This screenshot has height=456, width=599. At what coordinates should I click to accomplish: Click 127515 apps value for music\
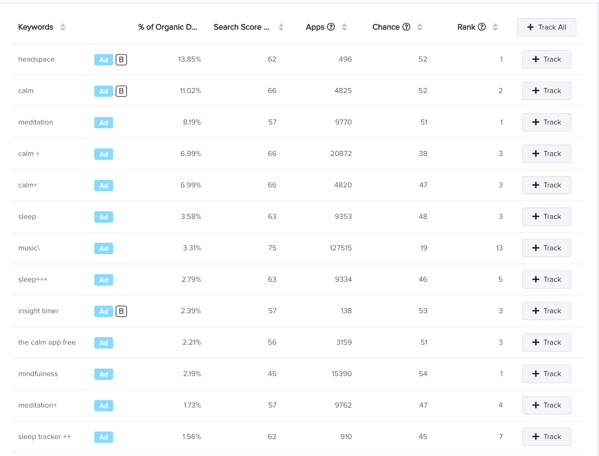(341, 248)
